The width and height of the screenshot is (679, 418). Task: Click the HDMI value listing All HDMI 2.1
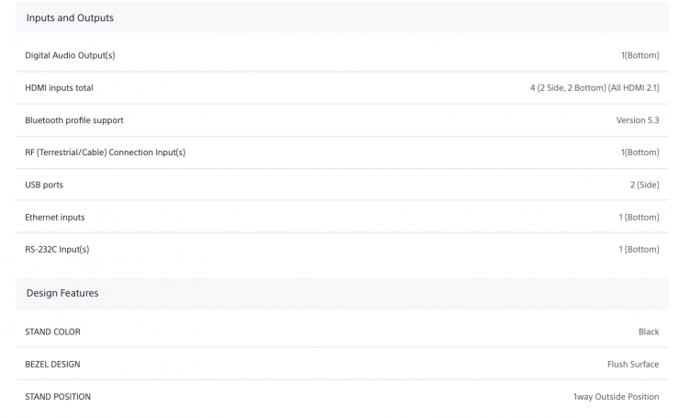coord(594,88)
